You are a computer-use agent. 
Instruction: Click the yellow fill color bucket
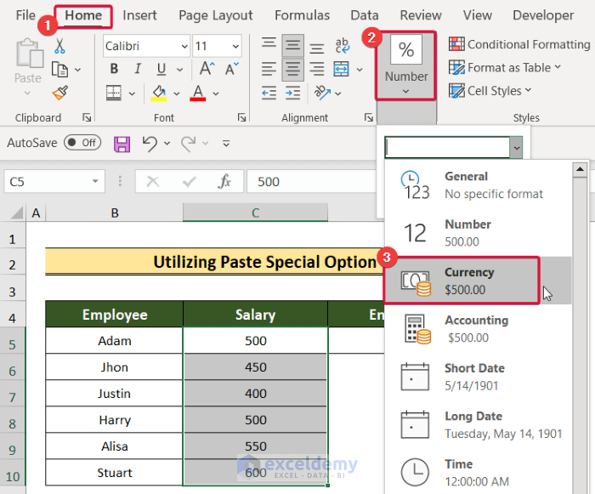click(x=158, y=92)
